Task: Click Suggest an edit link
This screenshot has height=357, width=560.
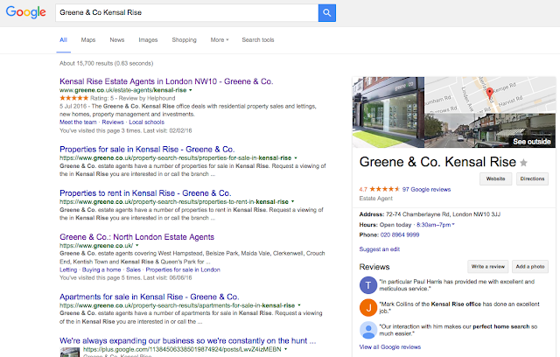Action: tap(379, 249)
